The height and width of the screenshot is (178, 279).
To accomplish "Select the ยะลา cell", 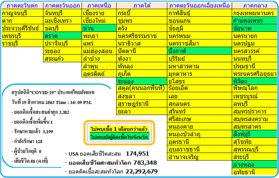I will click(x=142, y=111).
